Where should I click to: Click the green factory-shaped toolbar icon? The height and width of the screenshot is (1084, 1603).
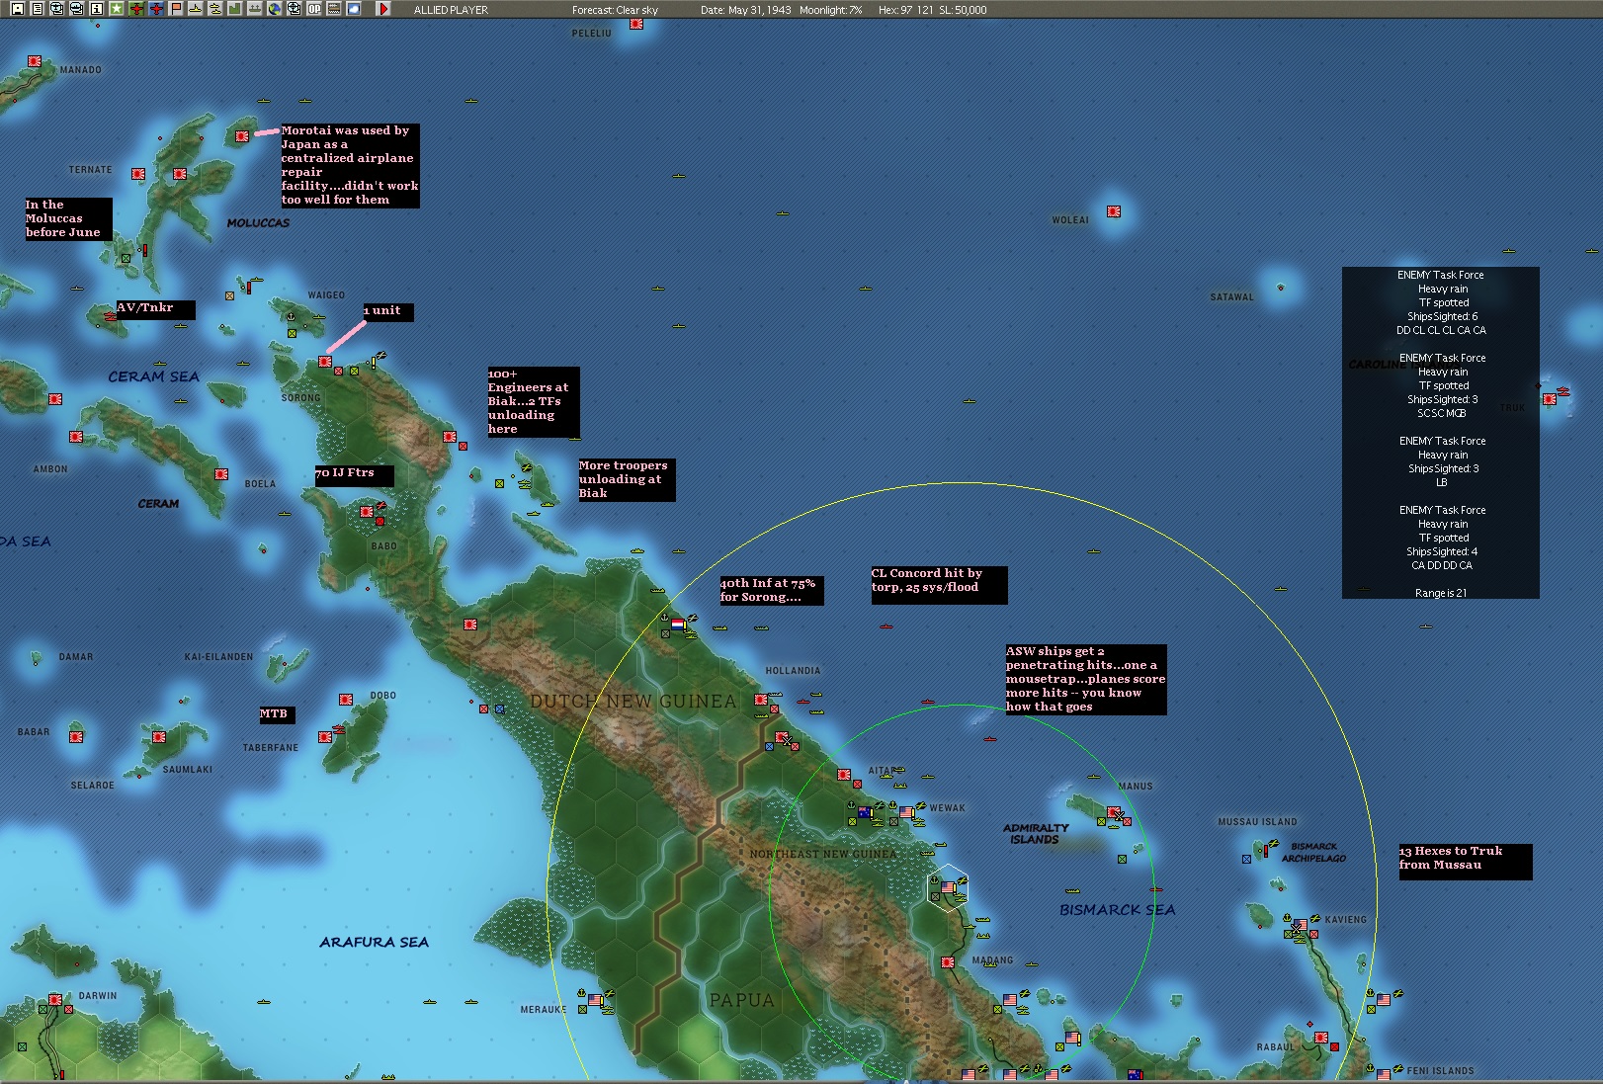tap(235, 9)
